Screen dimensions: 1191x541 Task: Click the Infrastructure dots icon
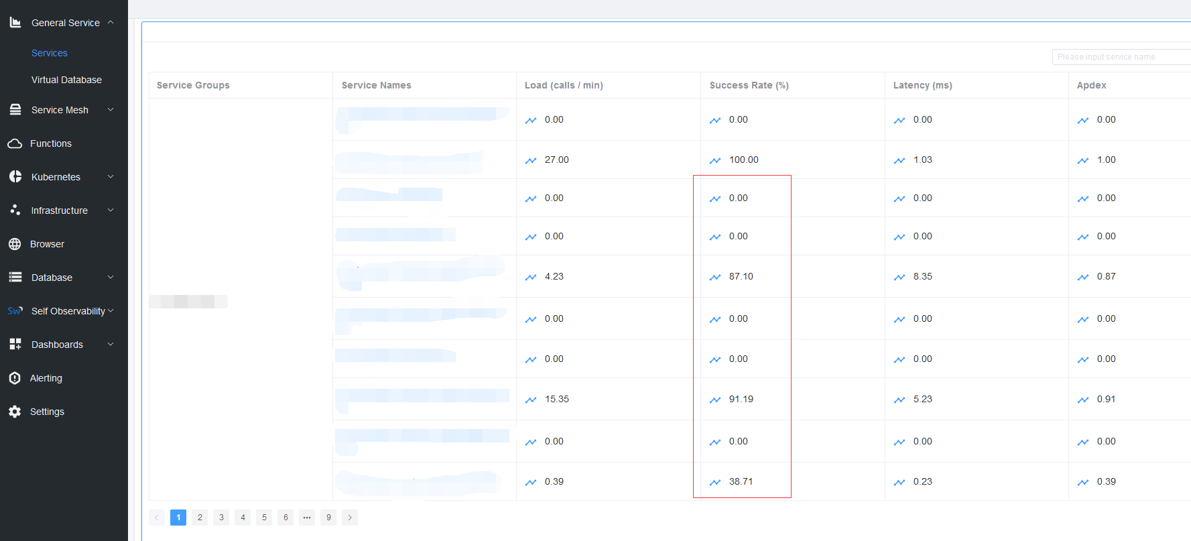point(15,211)
